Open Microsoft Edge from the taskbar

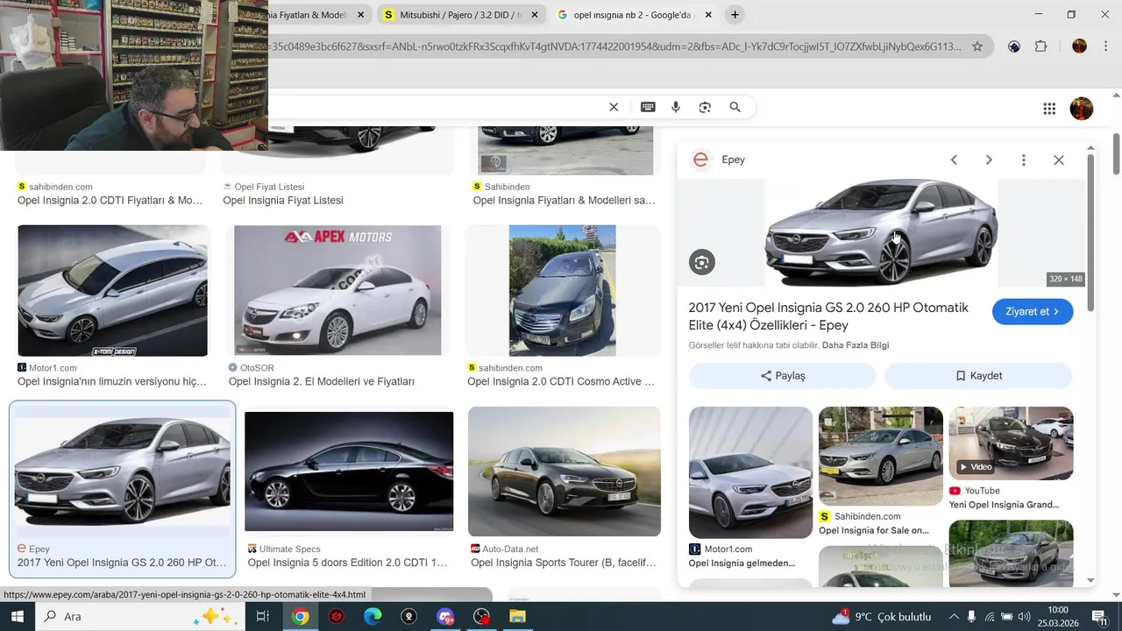point(373,617)
